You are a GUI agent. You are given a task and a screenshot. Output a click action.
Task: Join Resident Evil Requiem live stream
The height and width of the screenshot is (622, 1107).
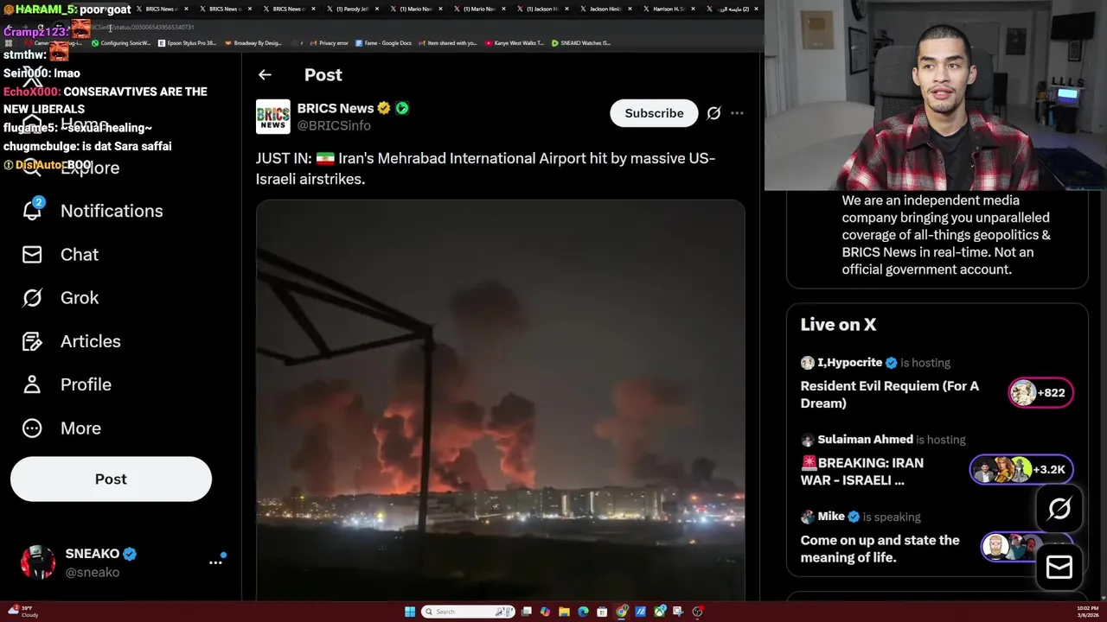click(x=890, y=394)
